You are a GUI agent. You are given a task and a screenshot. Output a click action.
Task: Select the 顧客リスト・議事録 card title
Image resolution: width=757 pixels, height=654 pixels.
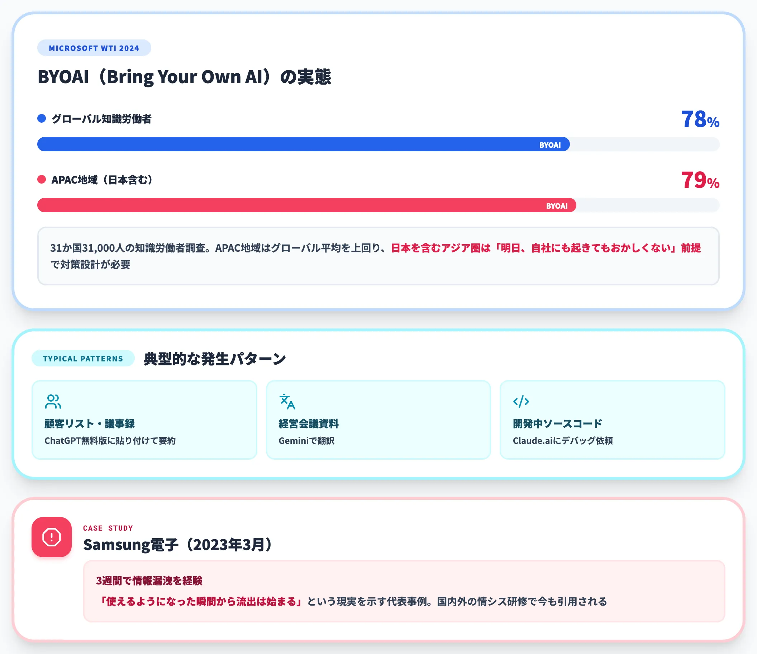coord(90,424)
